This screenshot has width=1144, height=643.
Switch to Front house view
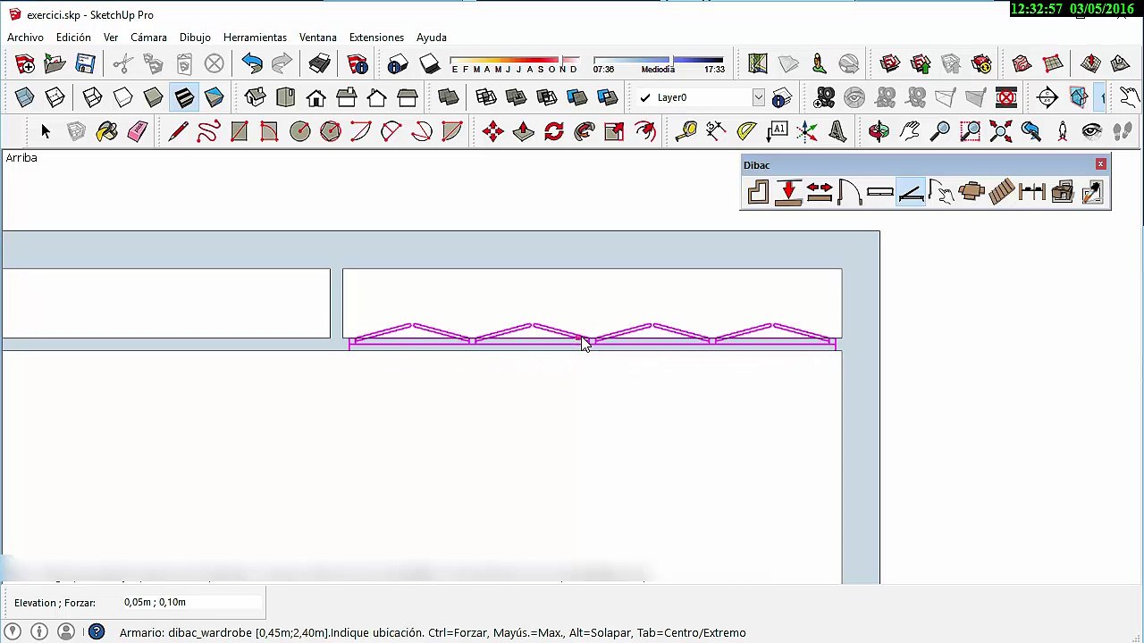pos(315,97)
